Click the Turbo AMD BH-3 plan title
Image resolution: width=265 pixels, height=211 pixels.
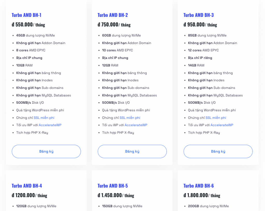(x=198, y=15)
